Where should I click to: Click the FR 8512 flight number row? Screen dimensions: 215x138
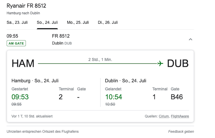pyautogui.click(x=61, y=36)
